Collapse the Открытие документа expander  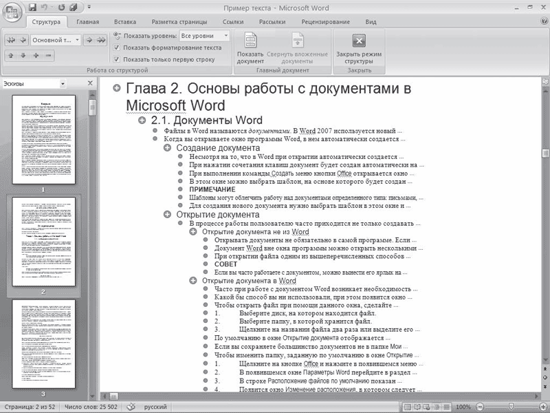tap(167, 215)
